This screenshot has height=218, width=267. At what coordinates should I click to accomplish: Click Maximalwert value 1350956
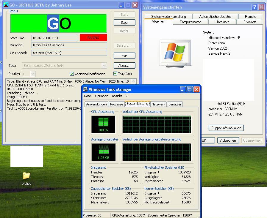[x=131, y=202]
